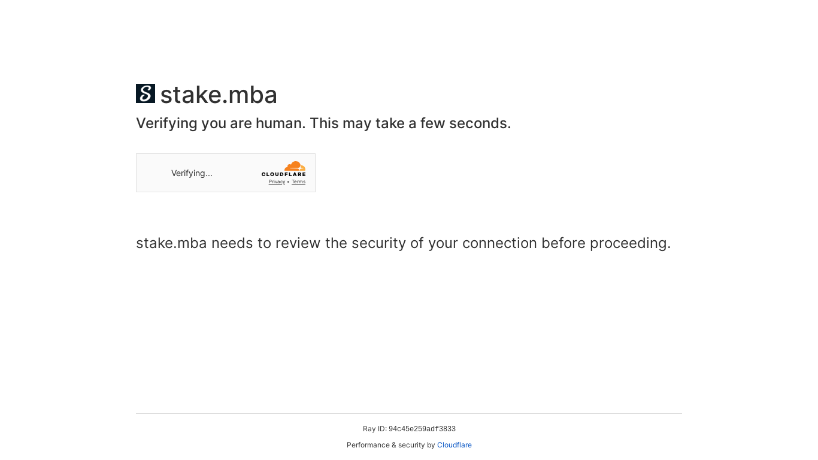Click the Verifying... status text
The height and width of the screenshot is (460, 818).
192,173
